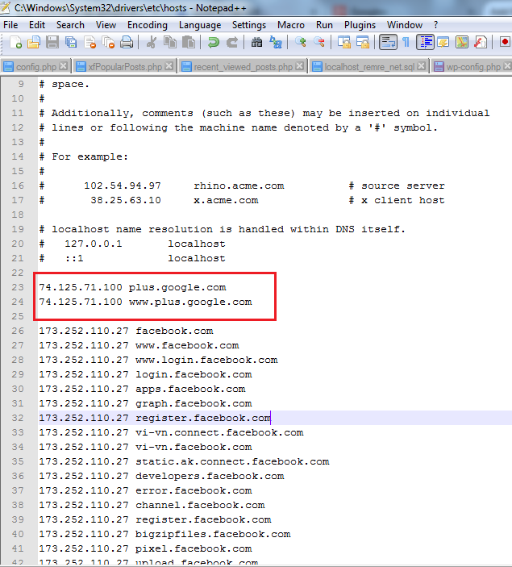Click the Open file folder icon
The image size is (512, 567).
(34, 42)
